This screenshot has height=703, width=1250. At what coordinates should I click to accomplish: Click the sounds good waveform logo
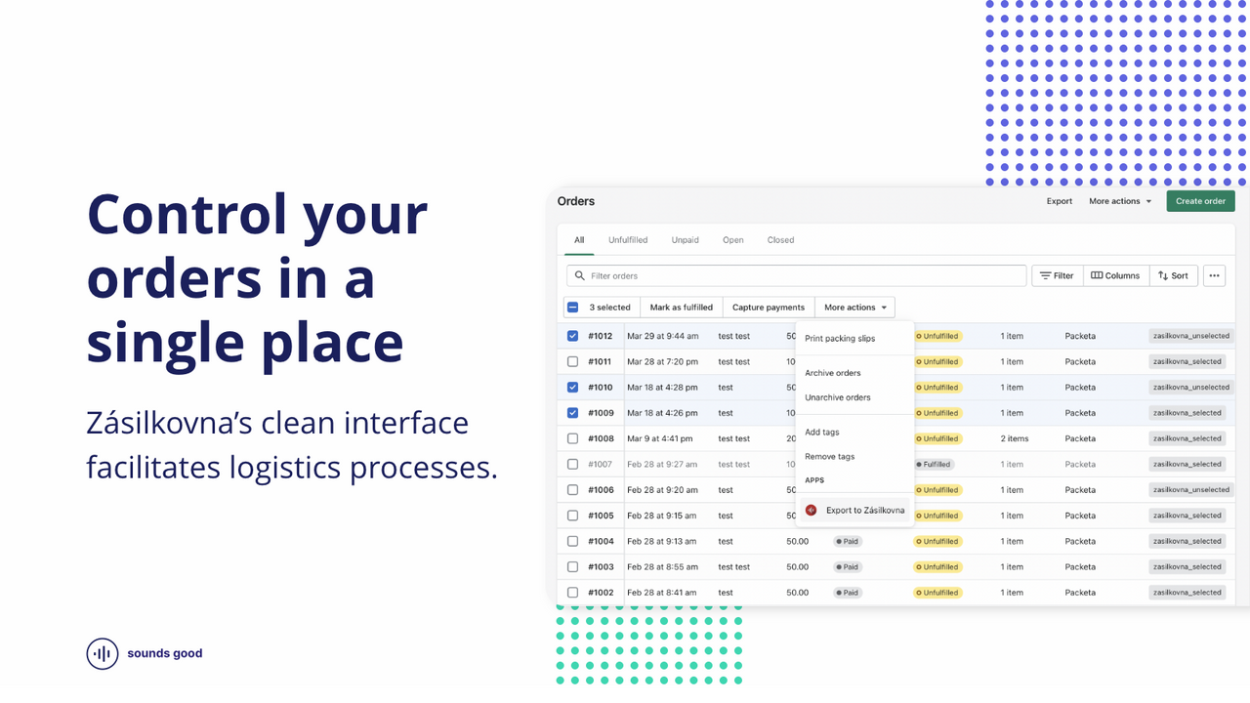(x=103, y=653)
